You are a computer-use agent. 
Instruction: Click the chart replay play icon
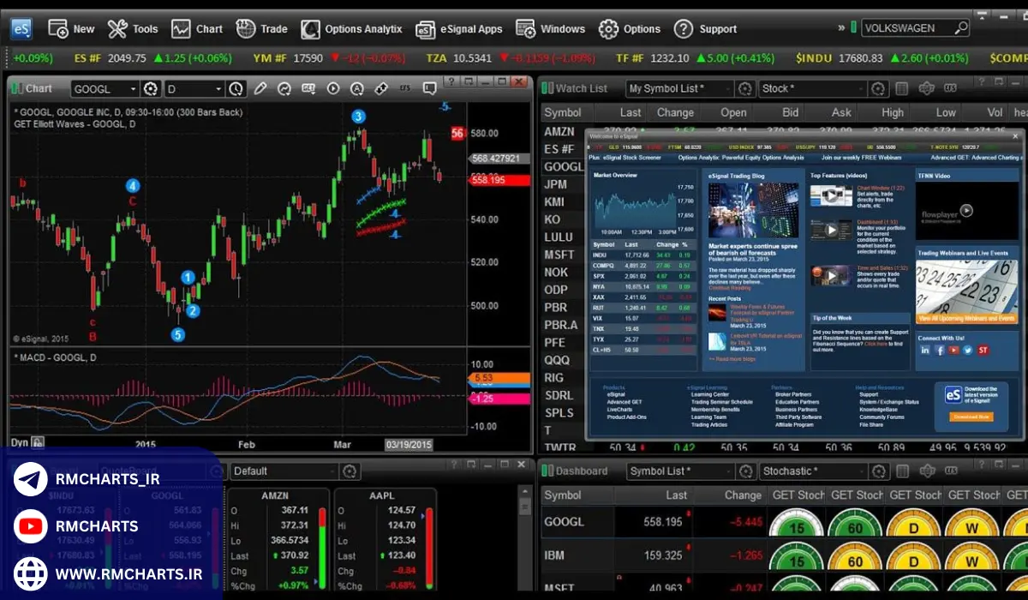(x=332, y=89)
